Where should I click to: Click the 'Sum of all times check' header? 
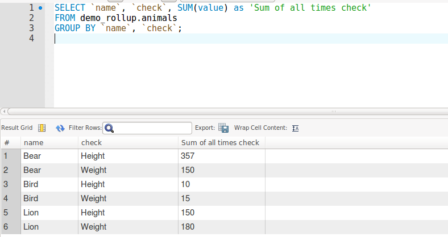221,142
